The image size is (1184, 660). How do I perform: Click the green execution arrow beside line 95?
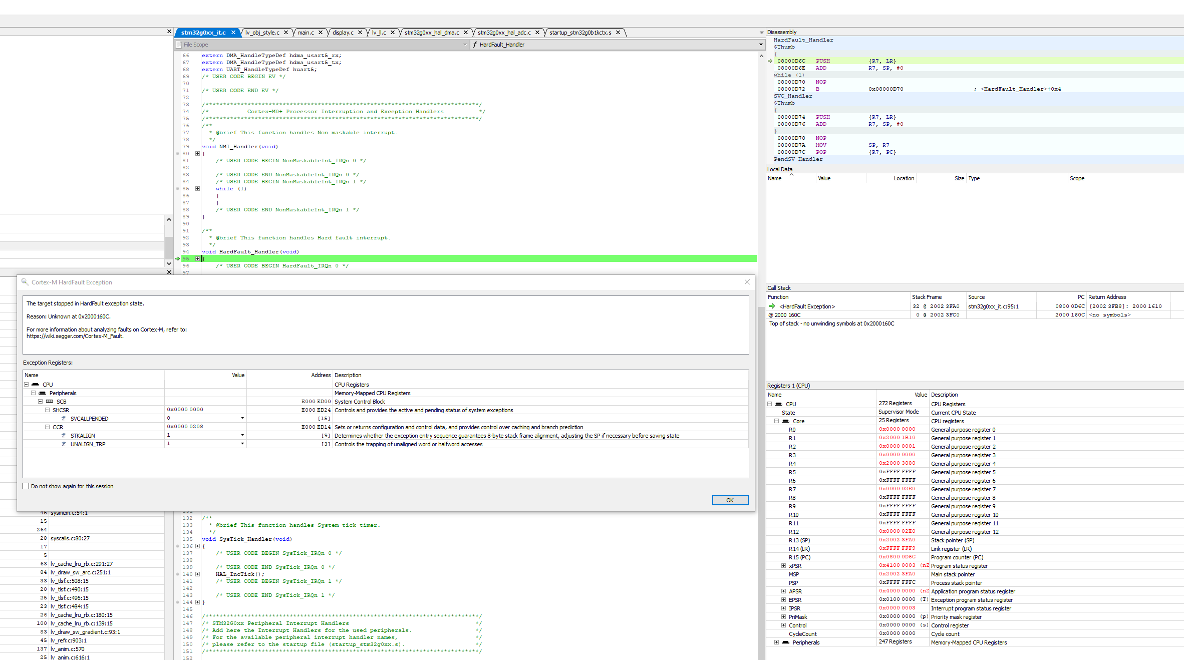(178, 258)
